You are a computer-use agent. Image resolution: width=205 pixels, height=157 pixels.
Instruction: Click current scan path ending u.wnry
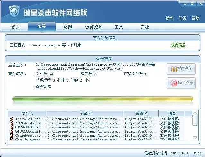point(95,66)
